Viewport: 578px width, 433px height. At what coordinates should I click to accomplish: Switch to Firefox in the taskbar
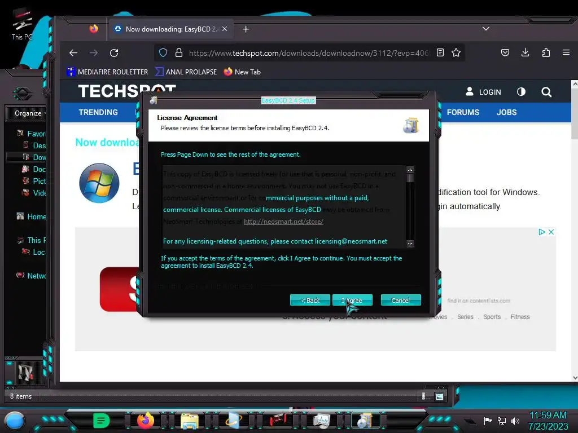tap(145, 421)
